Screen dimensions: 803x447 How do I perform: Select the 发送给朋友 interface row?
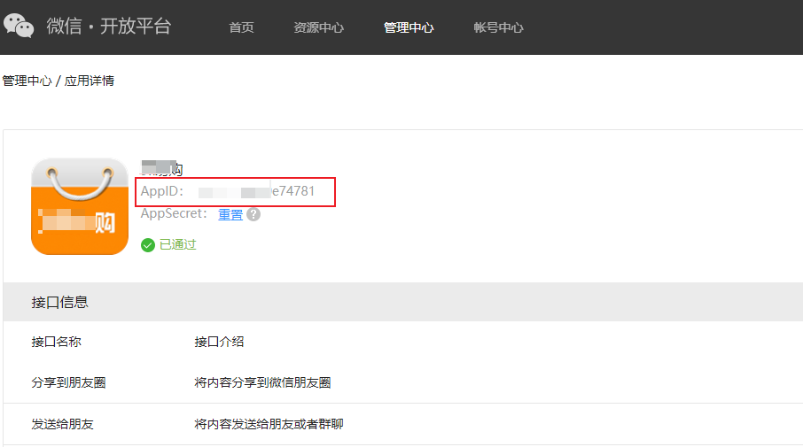tap(402, 424)
